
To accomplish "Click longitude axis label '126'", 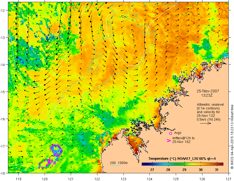I will click(x=202, y=179).
